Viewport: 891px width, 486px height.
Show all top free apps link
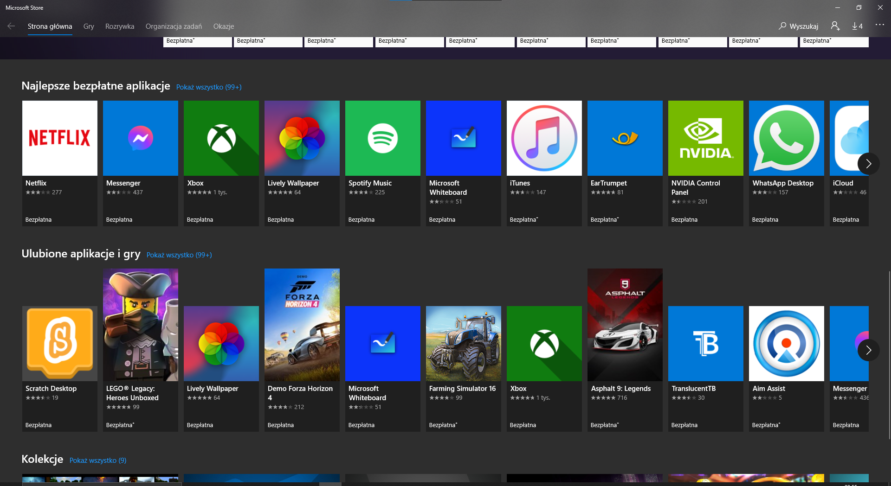[x=209, y=87]
